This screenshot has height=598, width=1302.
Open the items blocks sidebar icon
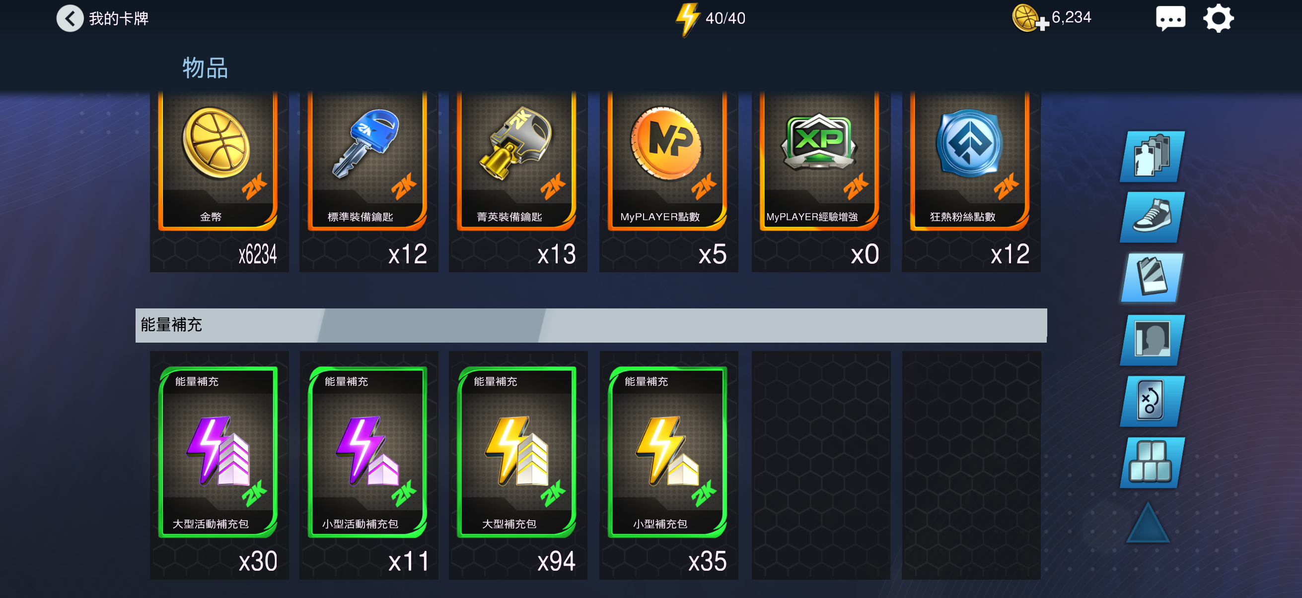(x=1152, y=462)
